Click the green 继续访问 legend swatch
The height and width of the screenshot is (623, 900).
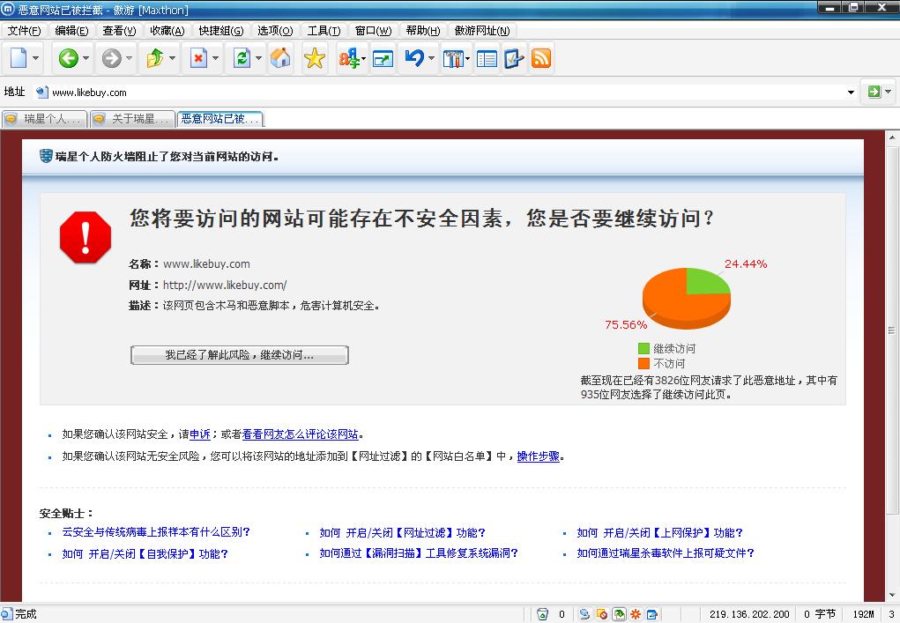click(643, 348)
